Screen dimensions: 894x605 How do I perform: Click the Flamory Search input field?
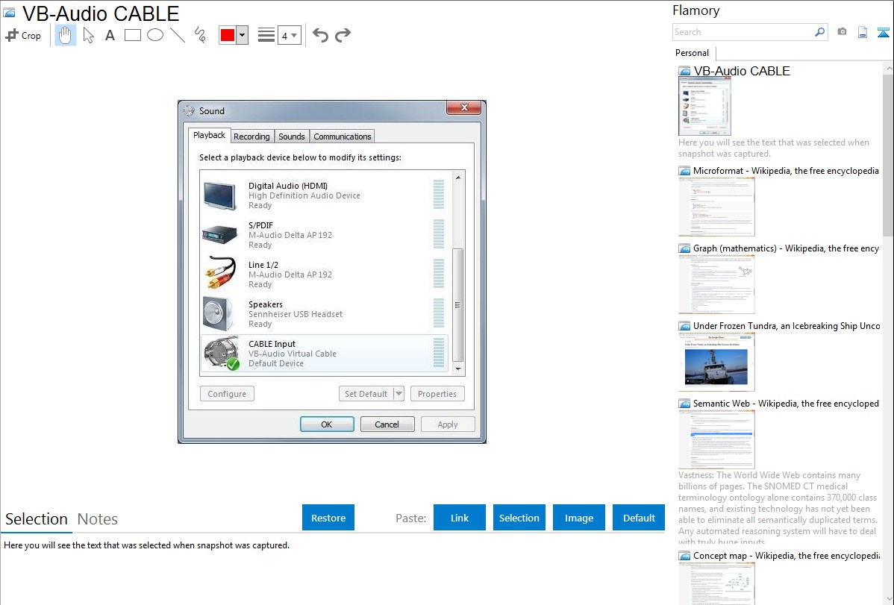[x=743, y=32]
